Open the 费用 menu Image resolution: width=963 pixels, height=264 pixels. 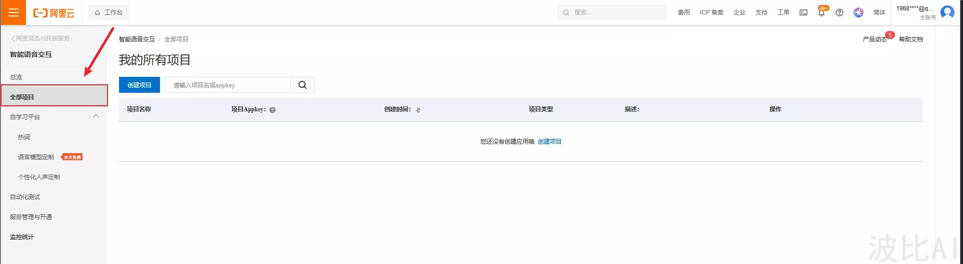[683, 12]
